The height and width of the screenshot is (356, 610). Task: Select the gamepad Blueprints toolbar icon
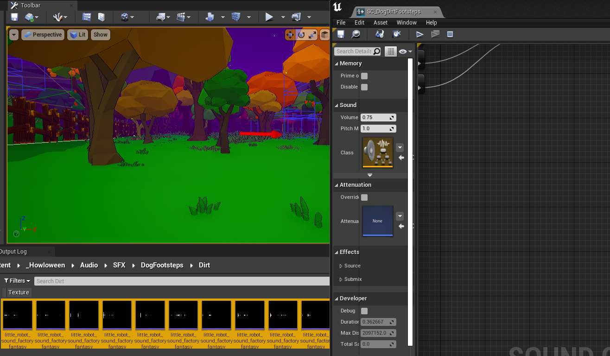pos(160,16)
